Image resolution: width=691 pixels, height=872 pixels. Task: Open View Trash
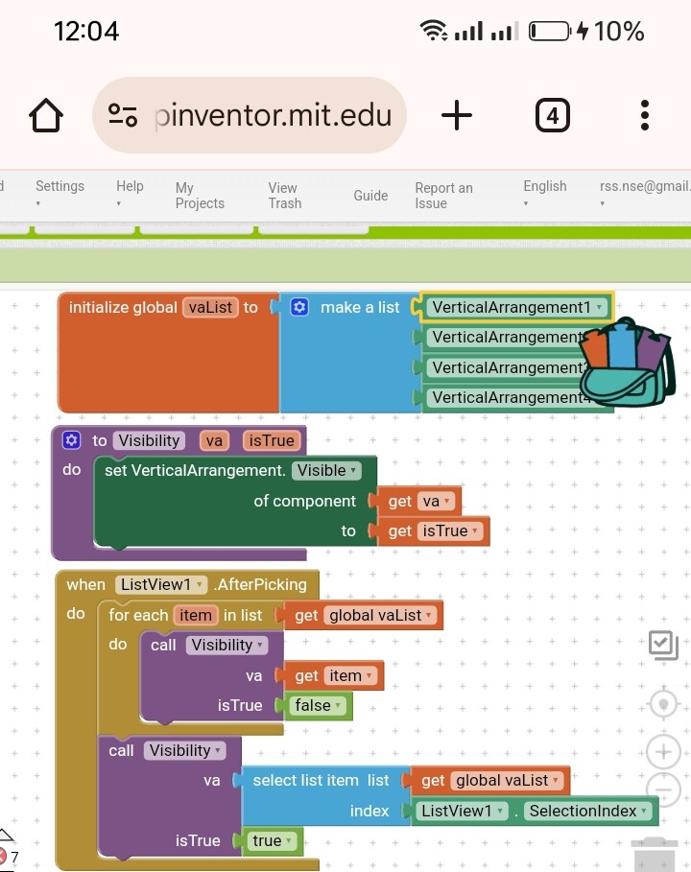284,195
